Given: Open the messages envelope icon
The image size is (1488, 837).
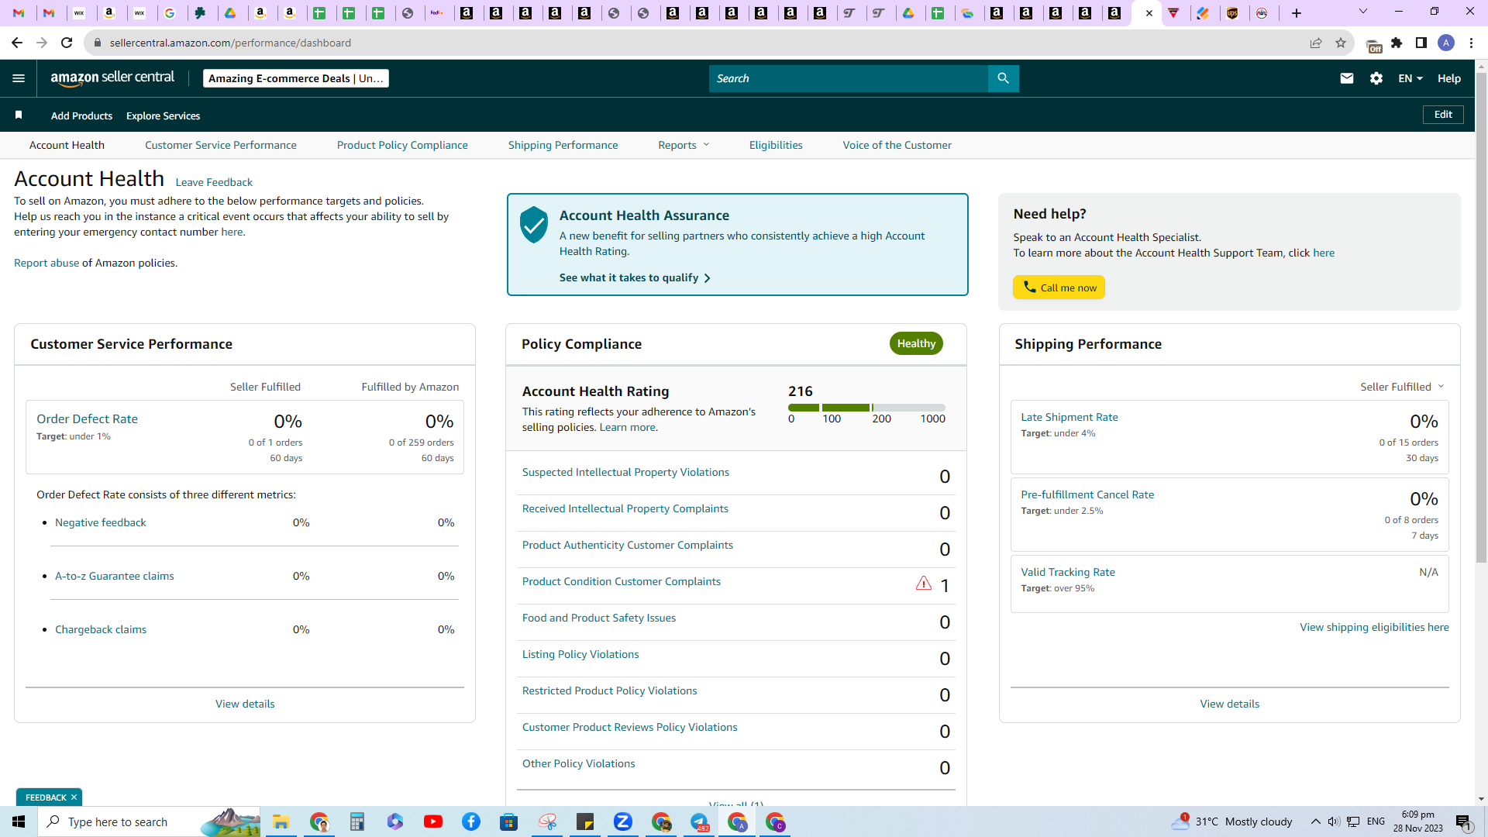Looking at the screenshot, I should 1347,78.
